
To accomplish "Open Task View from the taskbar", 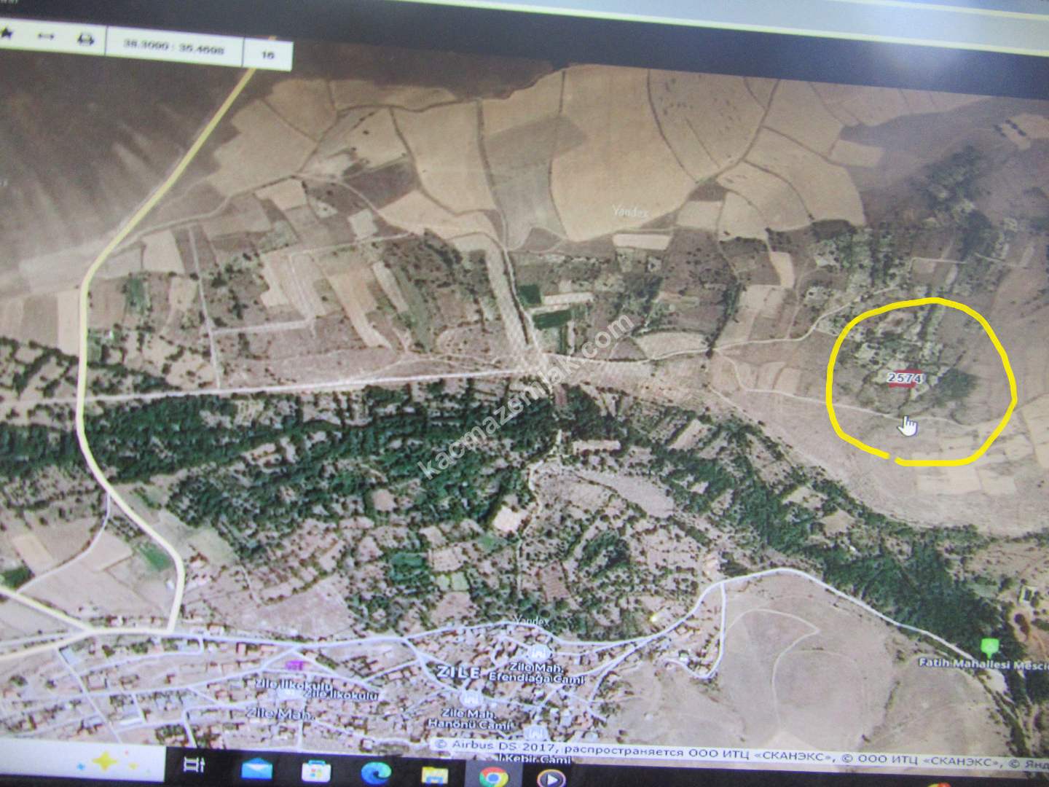I will click(194, 765).
